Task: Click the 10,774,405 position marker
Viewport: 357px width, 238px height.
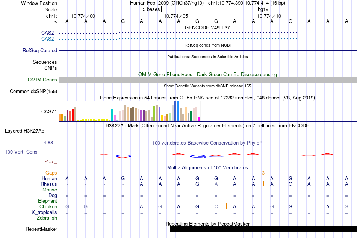Action: 176,16
